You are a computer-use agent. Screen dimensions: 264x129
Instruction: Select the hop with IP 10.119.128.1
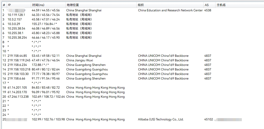16,15
